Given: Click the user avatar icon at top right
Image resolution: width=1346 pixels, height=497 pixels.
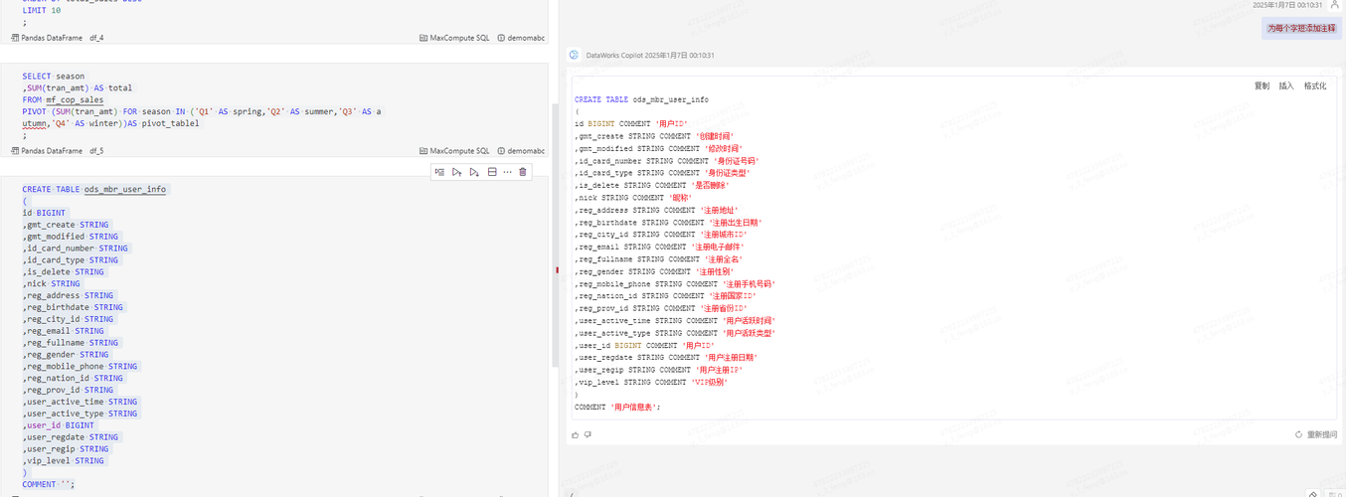Looking at the screenshot, I should [1334, 5].
